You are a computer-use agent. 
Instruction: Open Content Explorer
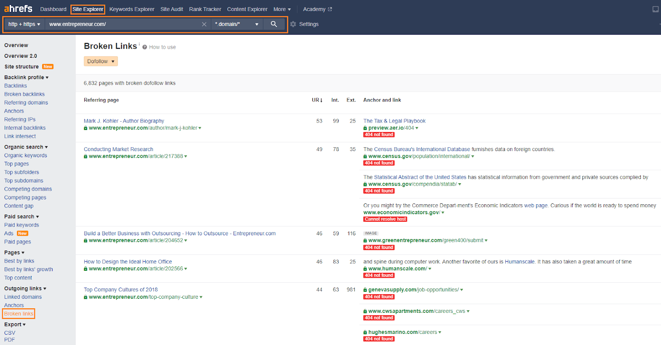(x=247, y=9)
